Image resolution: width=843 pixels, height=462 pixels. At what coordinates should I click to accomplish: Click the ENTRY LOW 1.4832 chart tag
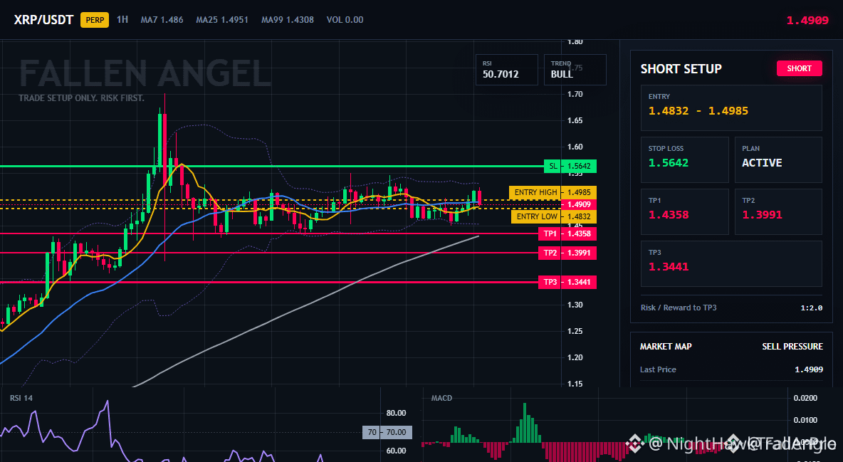click(553, 216)
